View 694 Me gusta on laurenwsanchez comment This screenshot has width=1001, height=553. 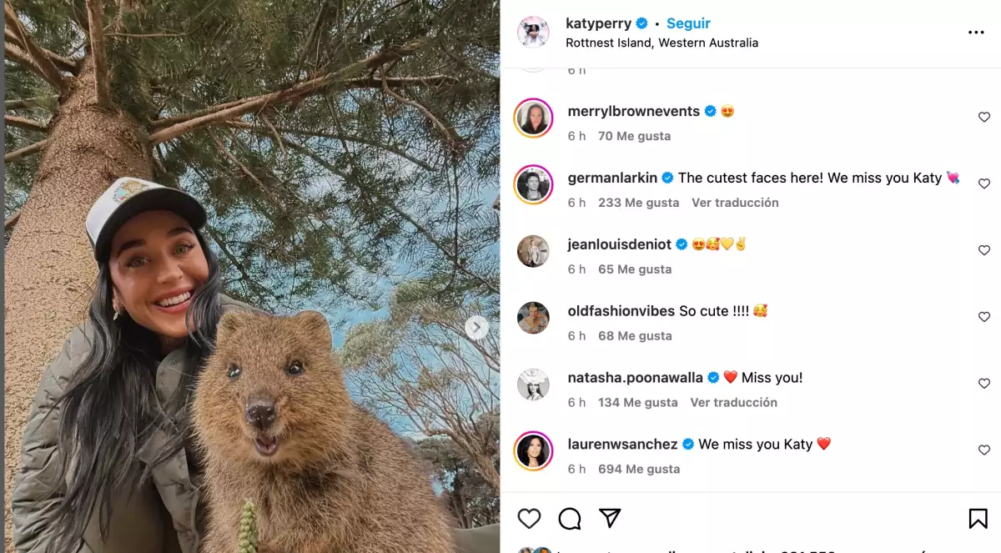tap(638, 470)
